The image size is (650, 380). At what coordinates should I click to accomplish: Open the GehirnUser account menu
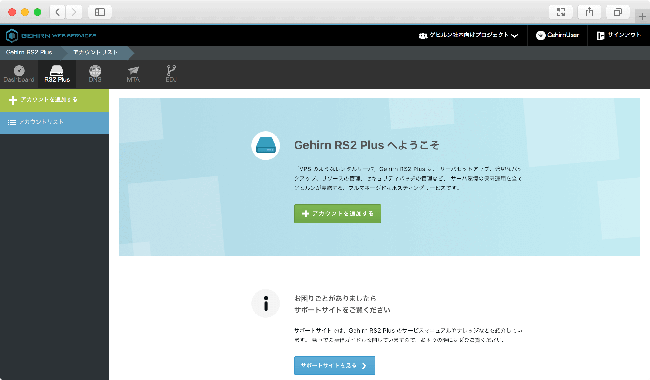click(x=558, y=35)
